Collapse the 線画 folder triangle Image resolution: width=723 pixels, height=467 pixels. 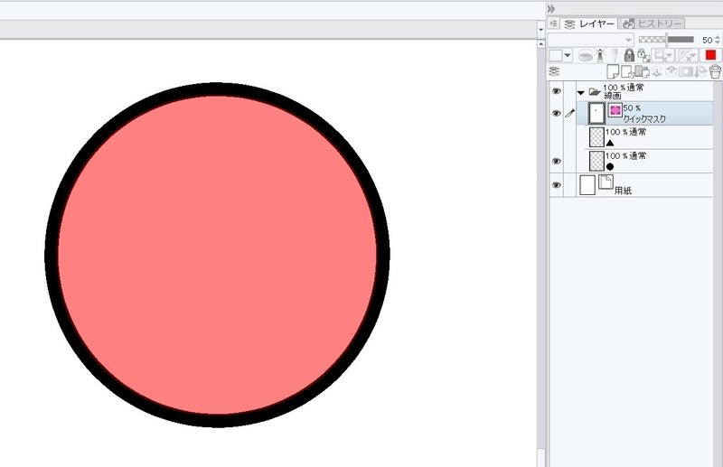tap(581, 93)
